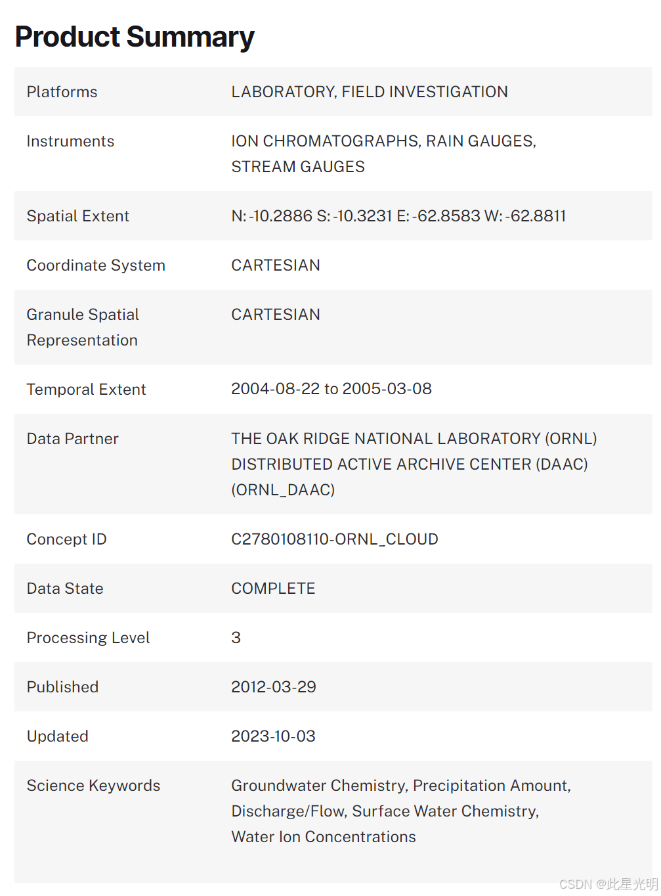Click the Published date 2012-03-29
The image size is (661, 896).
(273, 687)
